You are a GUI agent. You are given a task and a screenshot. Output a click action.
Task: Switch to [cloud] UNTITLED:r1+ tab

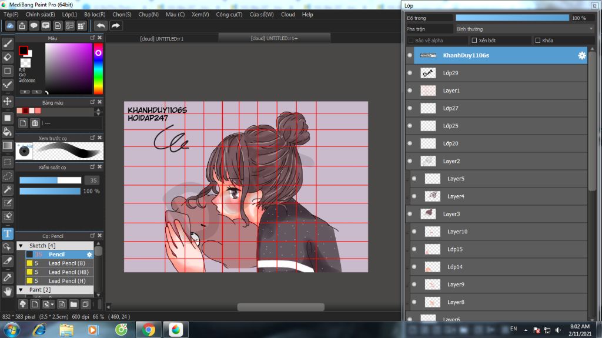pyautogui.click(x=274, y=38)
